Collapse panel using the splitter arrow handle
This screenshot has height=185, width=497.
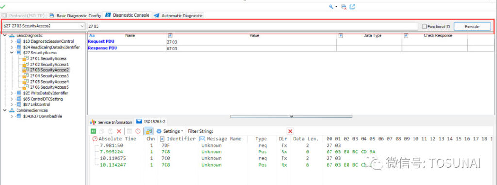(x=291, y=117)
